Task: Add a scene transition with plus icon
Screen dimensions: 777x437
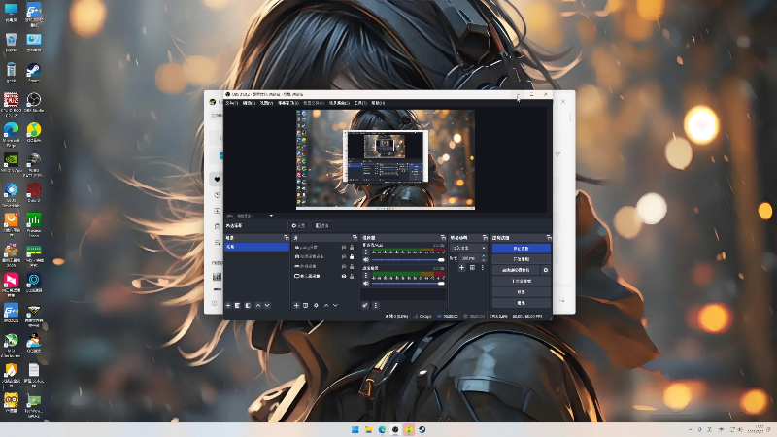Action: tap(461, 268)
